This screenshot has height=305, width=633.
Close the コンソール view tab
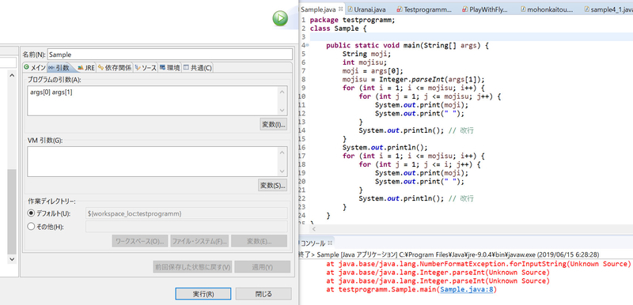coord(330,243)
